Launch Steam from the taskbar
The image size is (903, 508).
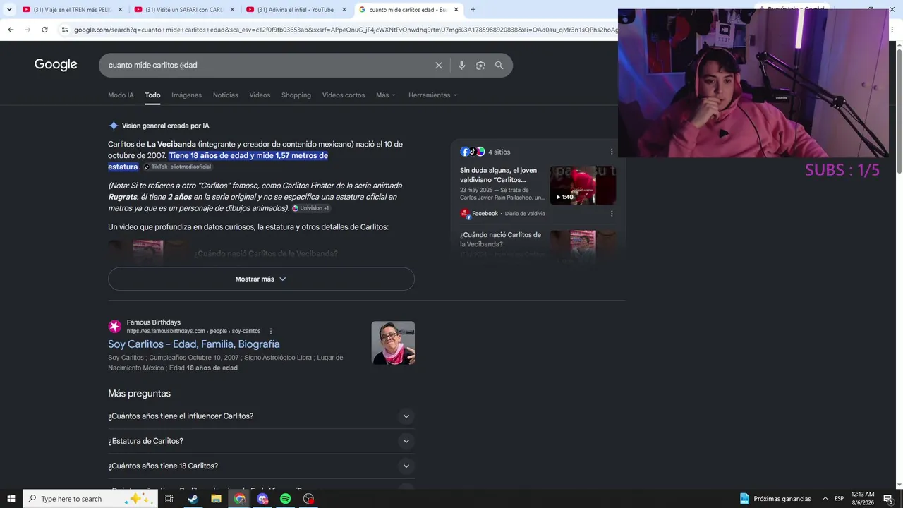click(193, 499)
